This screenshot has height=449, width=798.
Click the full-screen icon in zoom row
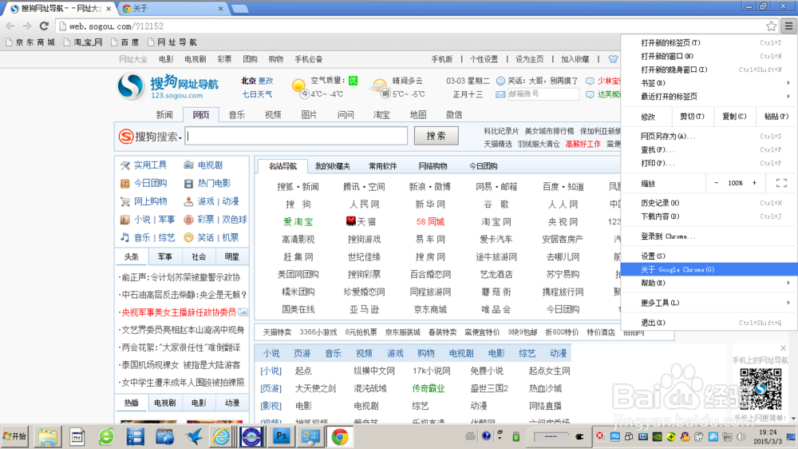click(782, 183)
